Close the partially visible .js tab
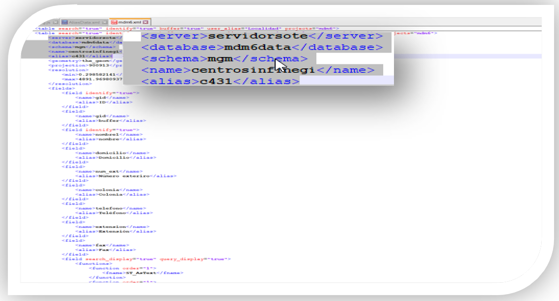559x301 pixels. click(x=55, y=23)
